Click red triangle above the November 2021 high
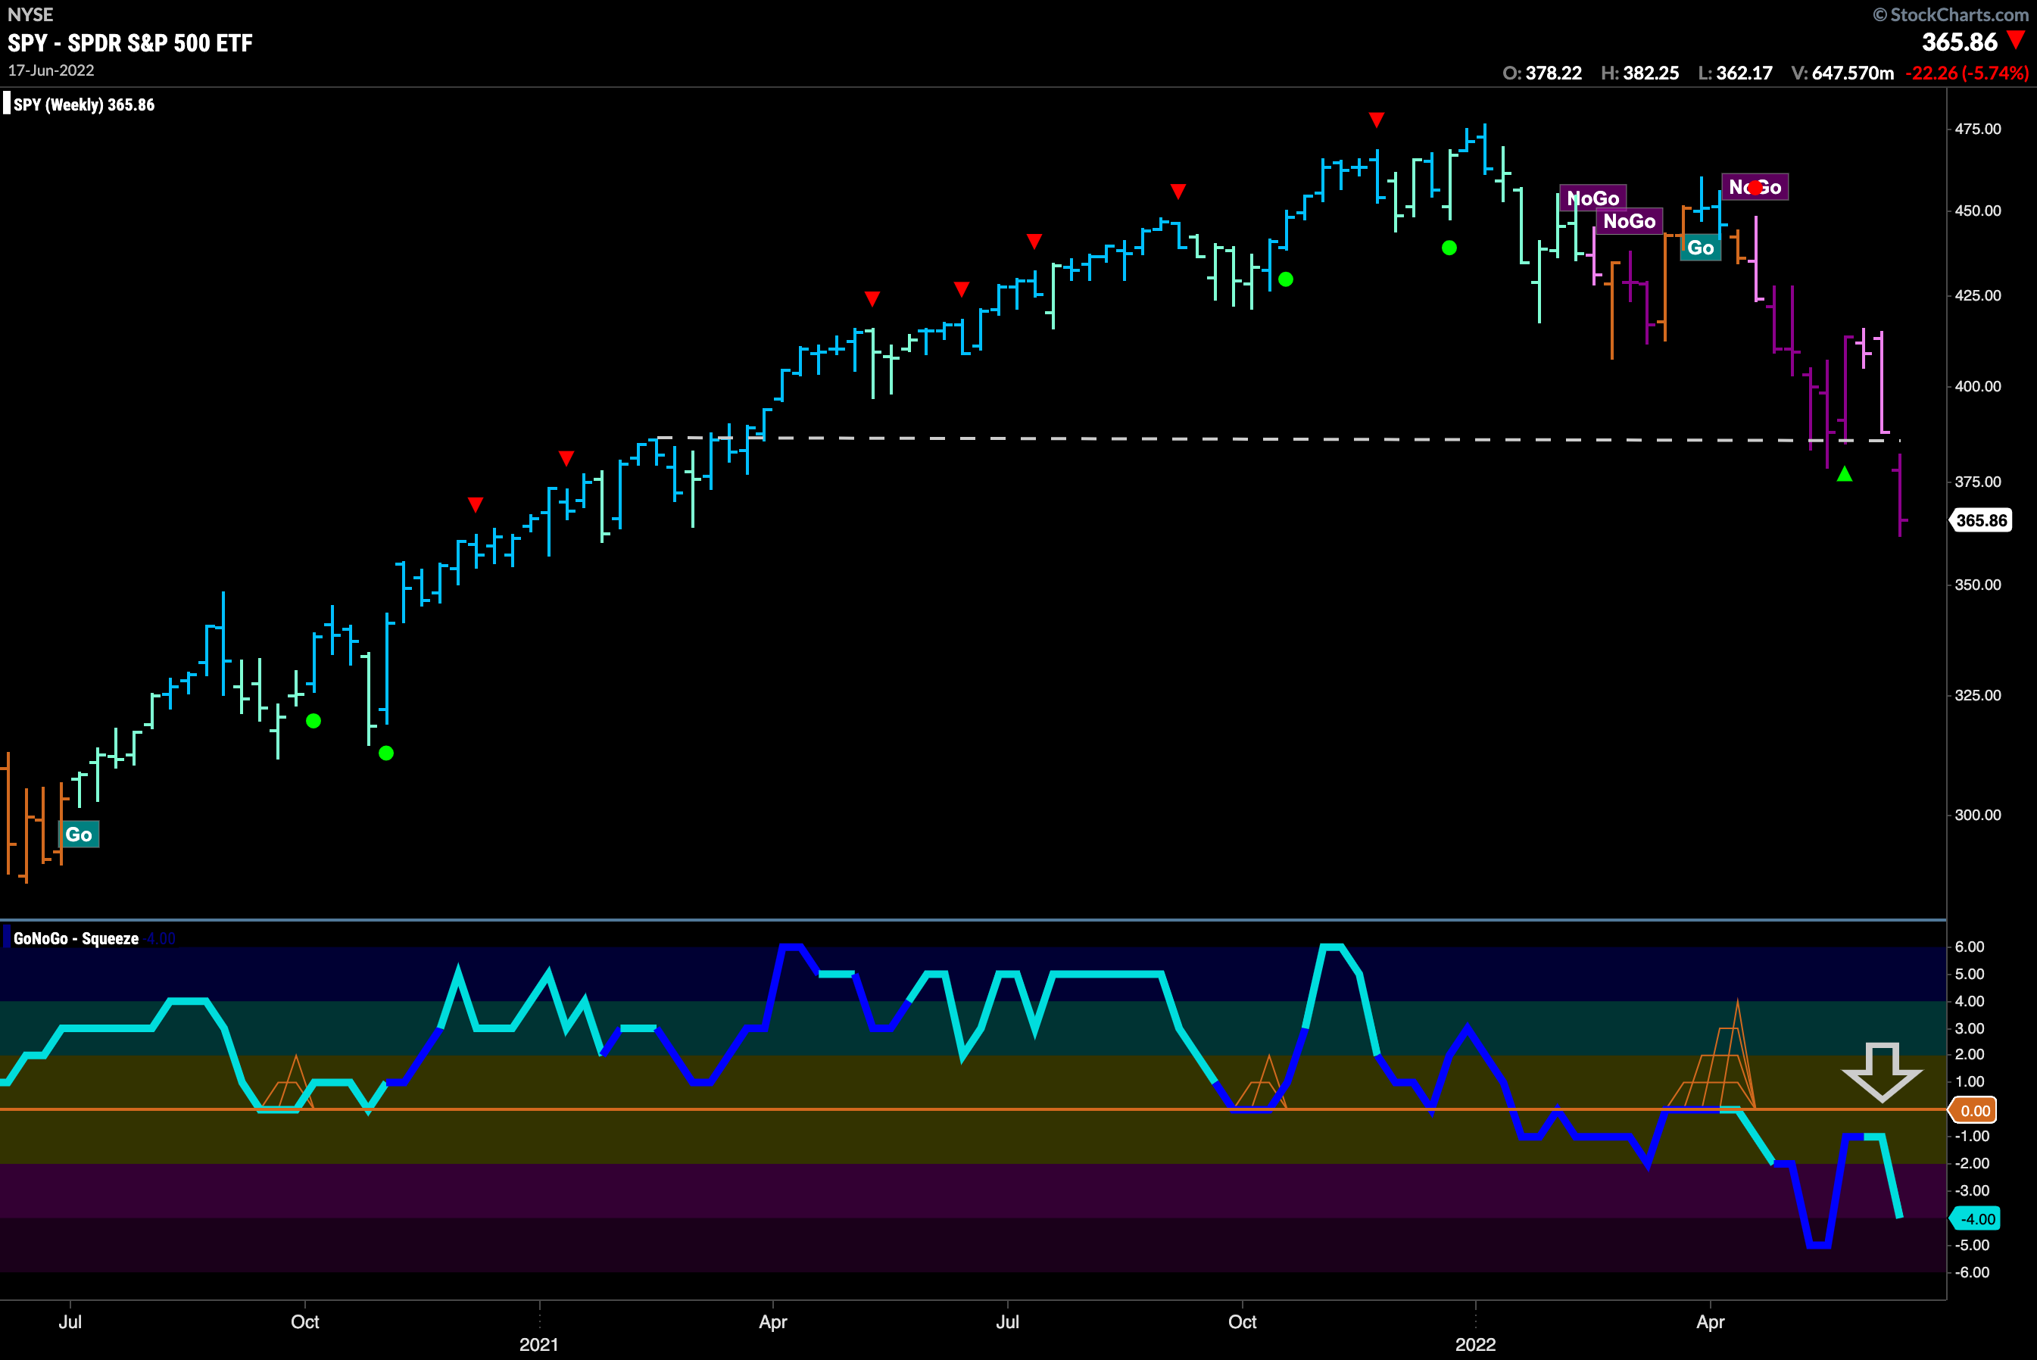Image resolution: width=2037 pixels, height=1360 pixels. click(1376, 120)
